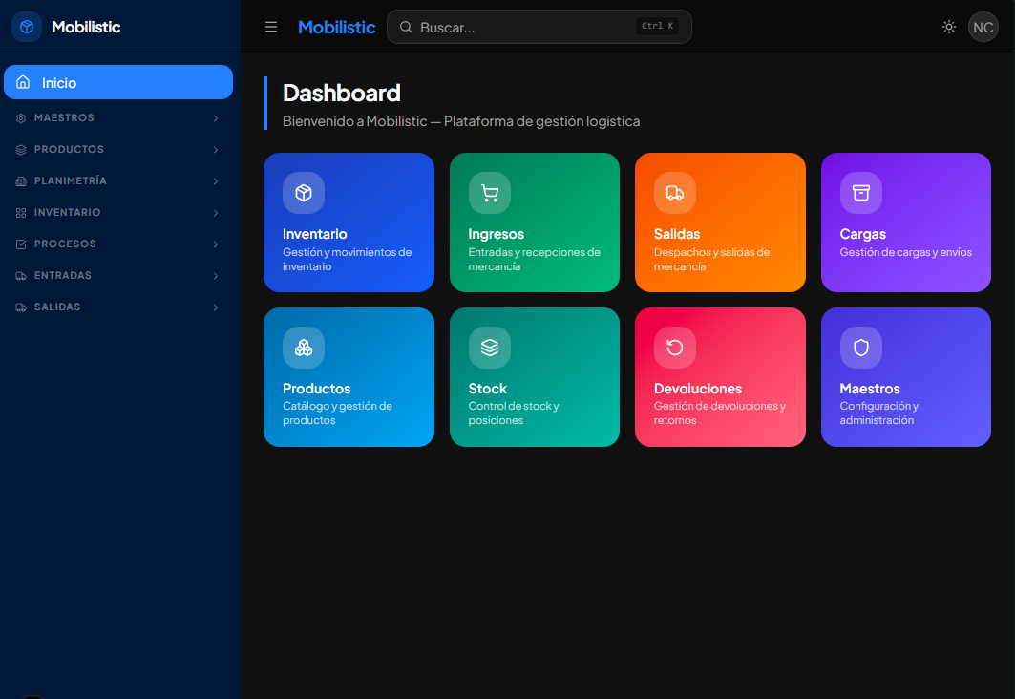Open the PRODUCTOS sidebar section
This screenshot has width=1015, height=699.
[118, 150]
